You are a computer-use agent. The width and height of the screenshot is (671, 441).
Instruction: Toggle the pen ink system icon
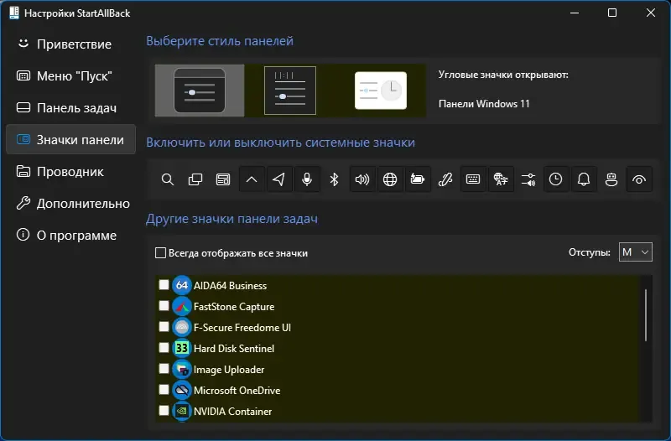pos(445,179)
